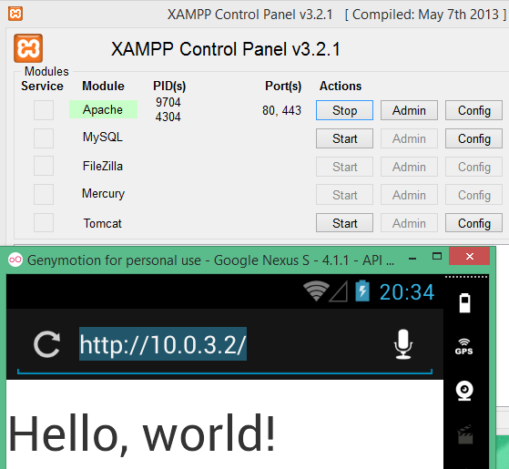The height and width of the screenshot is (469, 509).
Task: Click the small XAMPP title bar icon
Action: tap(15, 14)
